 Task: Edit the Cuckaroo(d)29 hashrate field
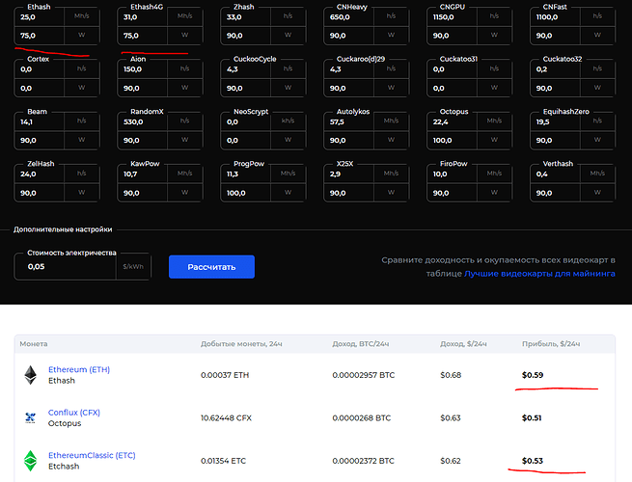click(349, 69)
